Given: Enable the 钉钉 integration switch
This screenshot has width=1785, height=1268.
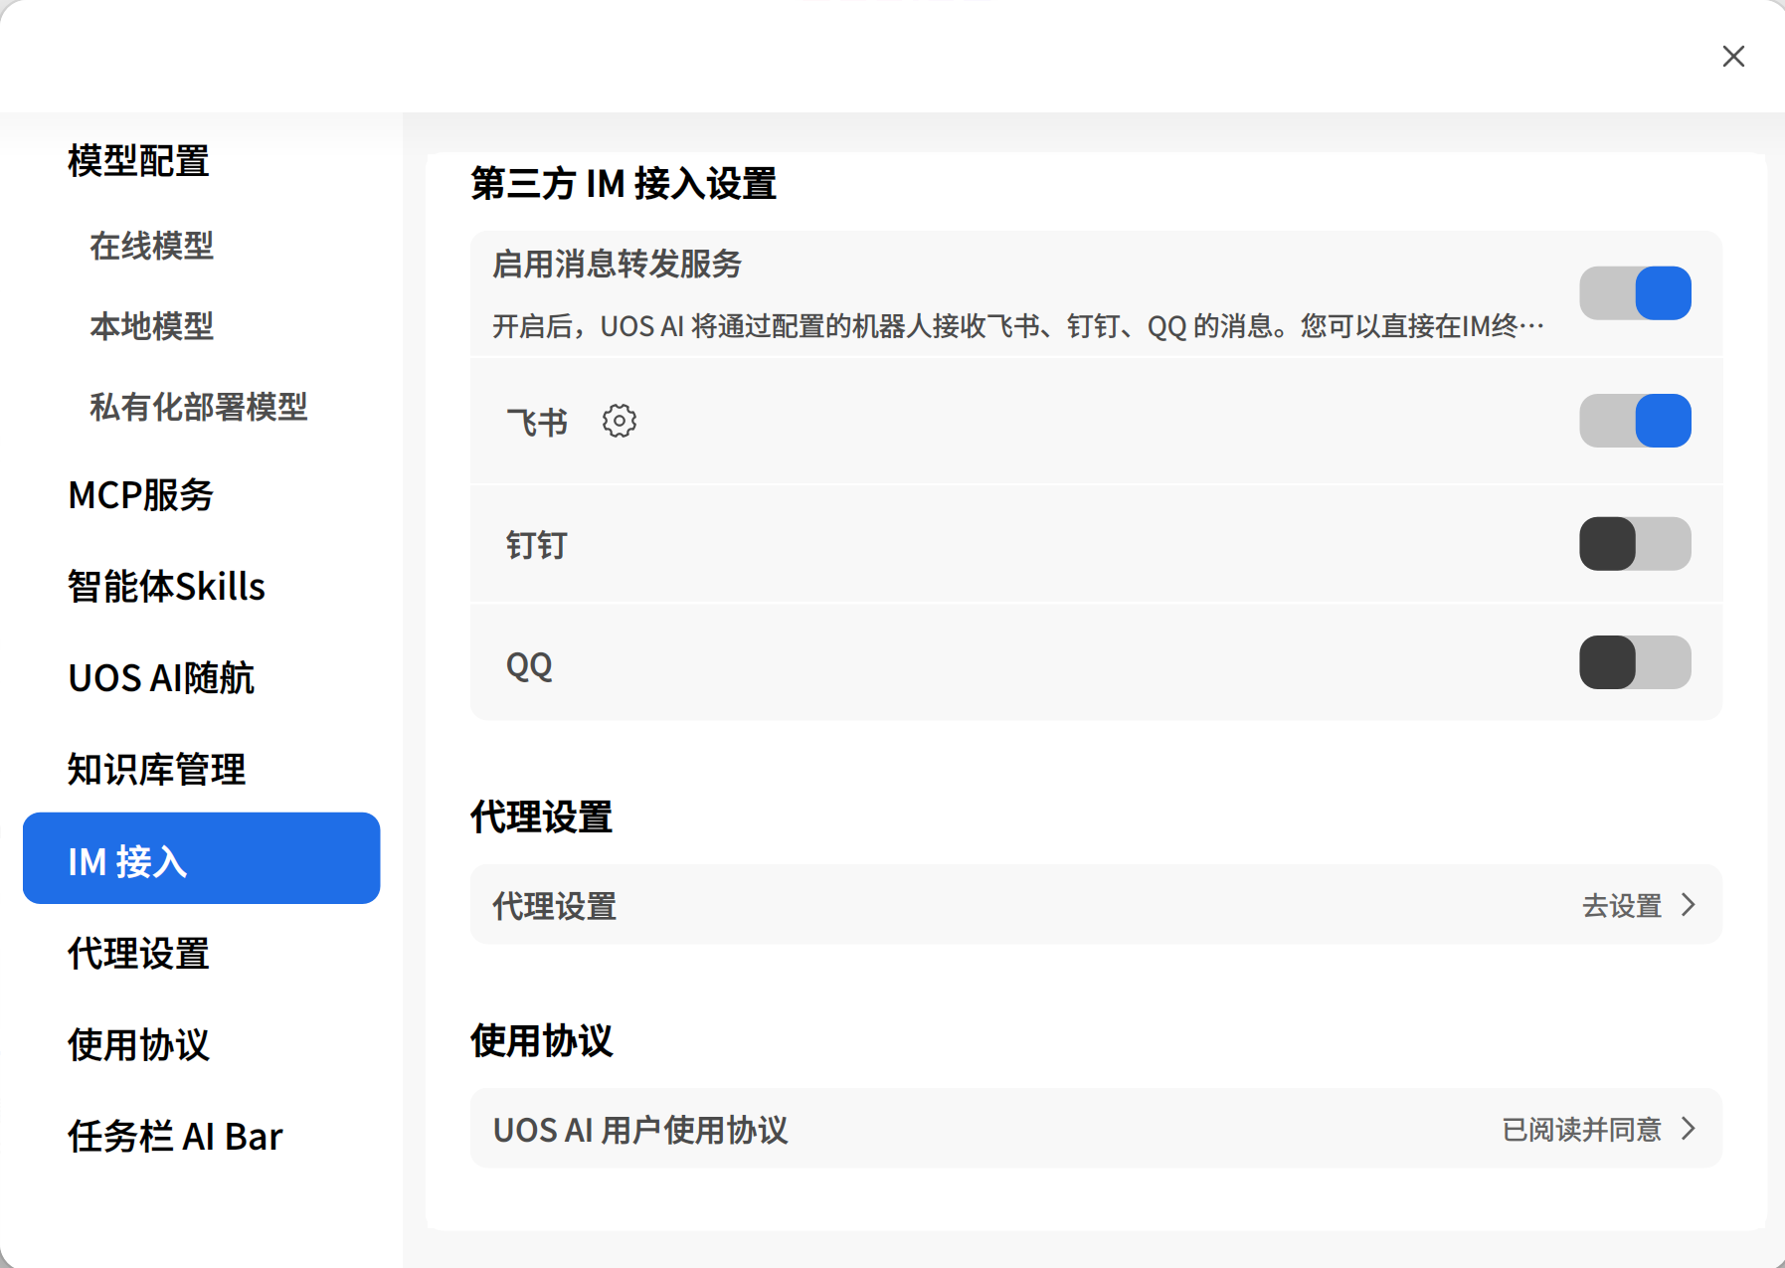Looking at the screenshot, I should [1636, 544].
